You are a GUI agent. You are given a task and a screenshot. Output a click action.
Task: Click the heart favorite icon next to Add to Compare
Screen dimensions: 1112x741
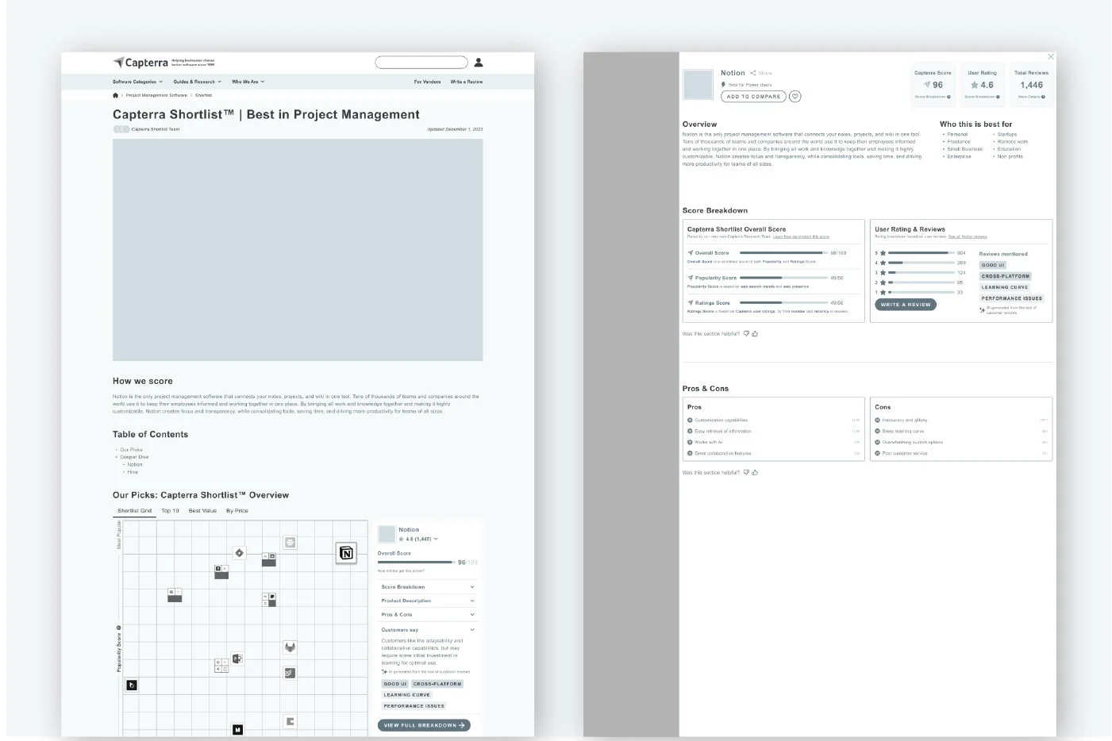pyautogui.click(x=795, y=97)
